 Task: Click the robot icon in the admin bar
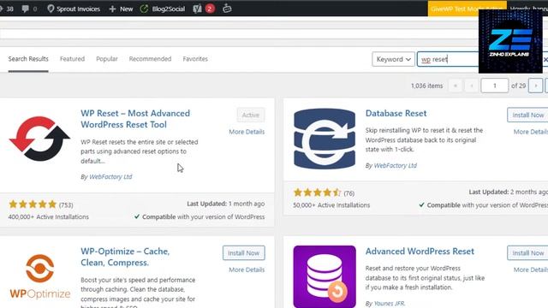point(227,9)
